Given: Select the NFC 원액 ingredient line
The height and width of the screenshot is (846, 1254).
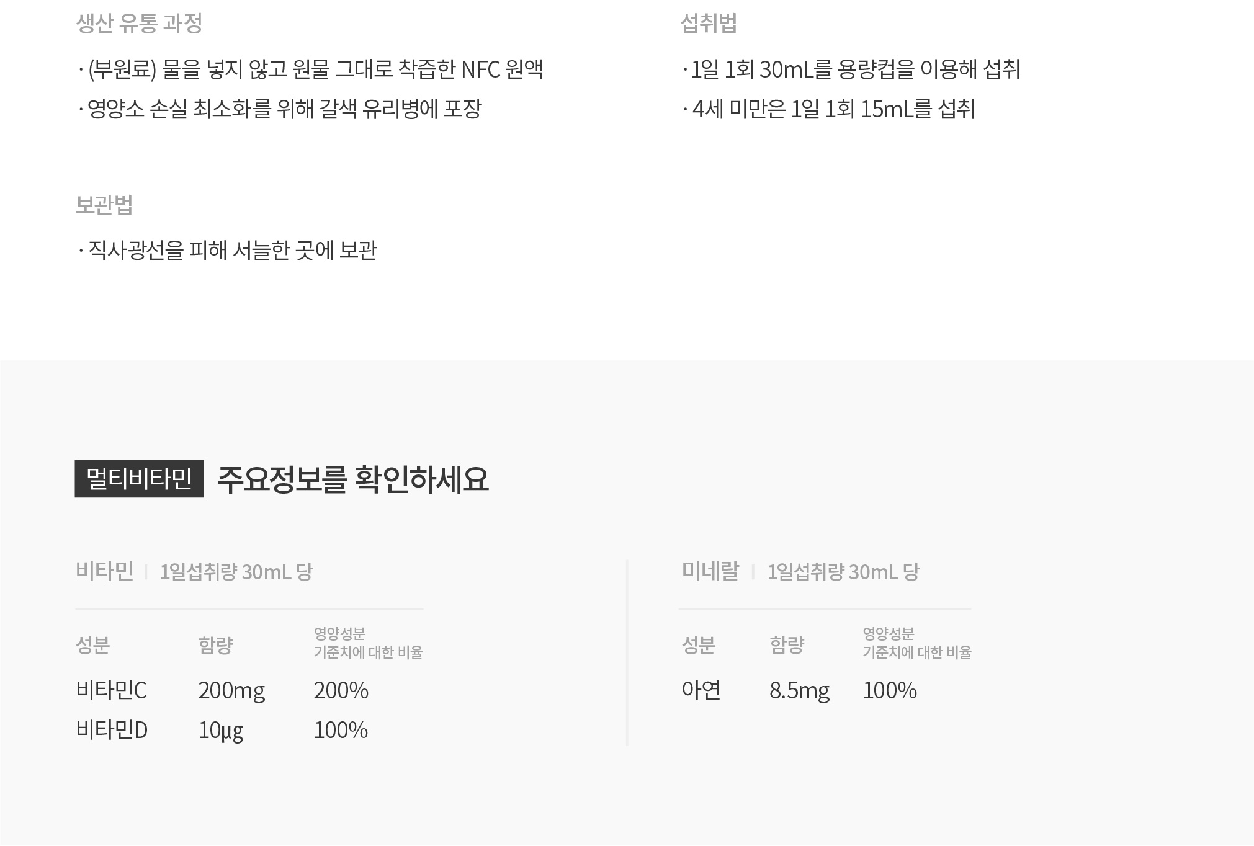Looking at the screenshot, I should click(x=311, y=69).
